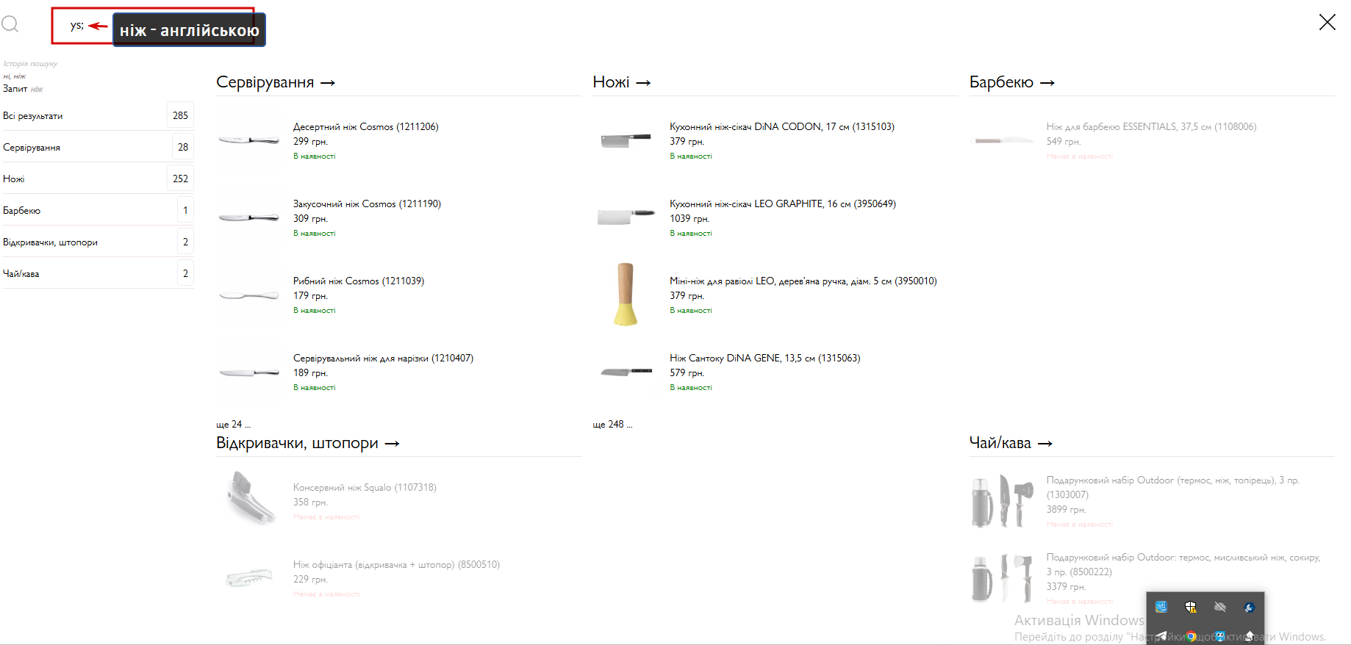Filter by Відкривачки, штопори in sidebar
This screenshot has width=1351, height=645.
pos(98,242)
